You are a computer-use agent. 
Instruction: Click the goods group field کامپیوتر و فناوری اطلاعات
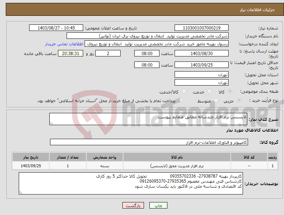coord(149,142)
